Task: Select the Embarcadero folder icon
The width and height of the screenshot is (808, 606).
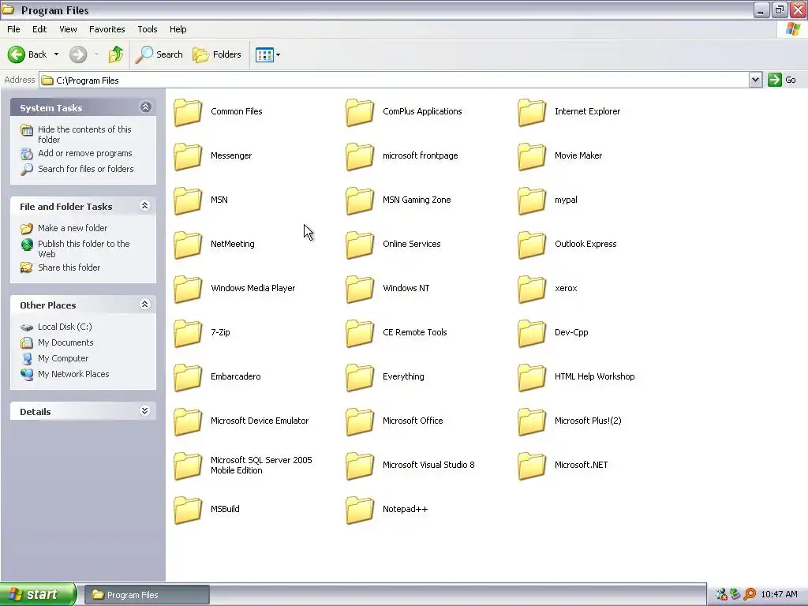Action: (x=188, y=377)
